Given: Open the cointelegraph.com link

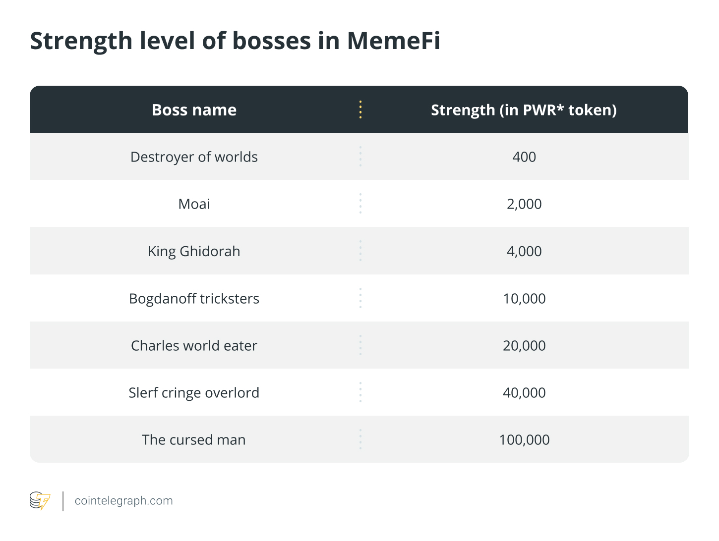Looking at the screenshot, I should tap(123, 501).
